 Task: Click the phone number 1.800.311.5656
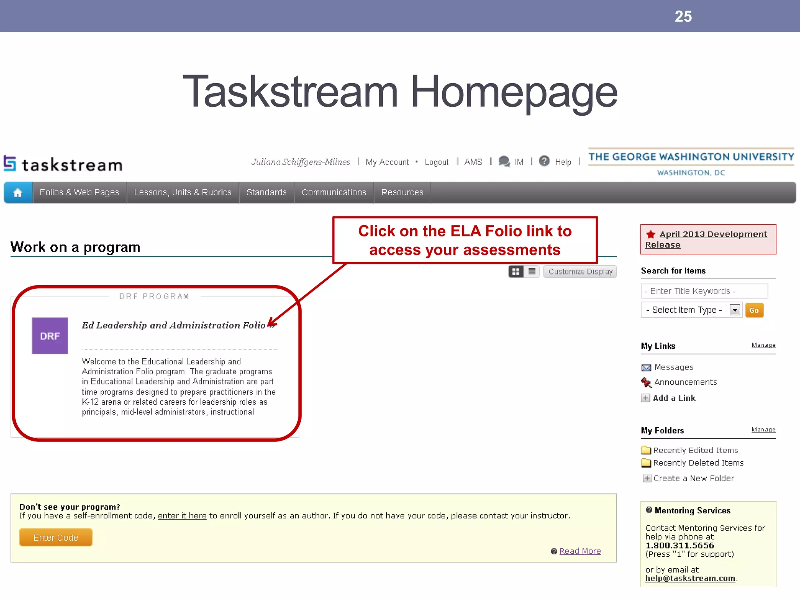(x=680, y=546)
